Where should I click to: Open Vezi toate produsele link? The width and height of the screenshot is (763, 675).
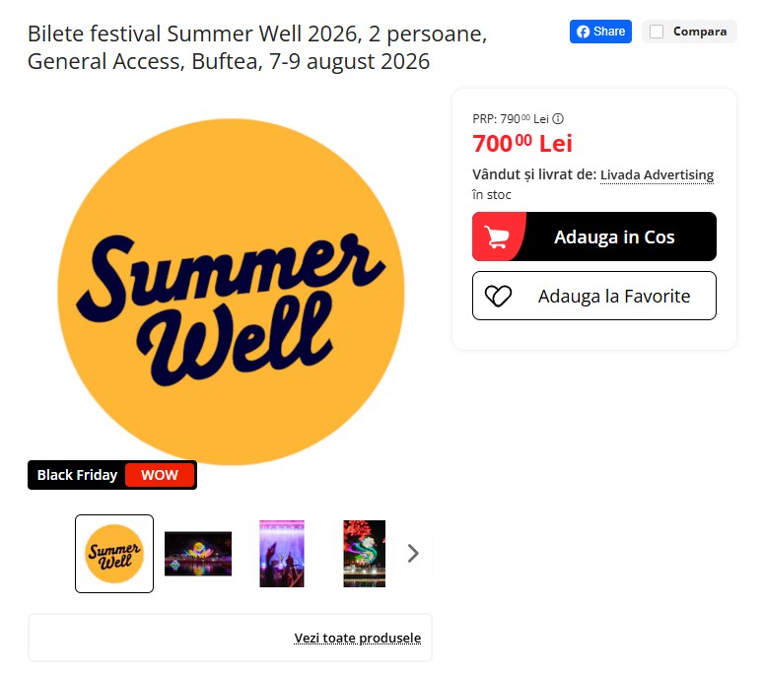[357, 638]
